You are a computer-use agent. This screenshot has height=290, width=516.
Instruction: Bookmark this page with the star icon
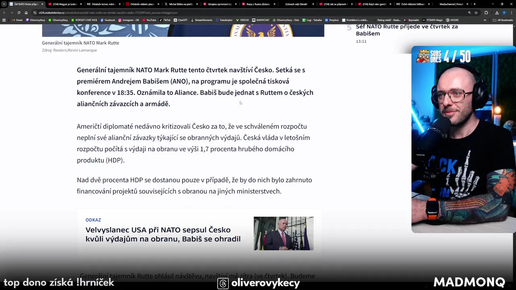pos(476,12)
